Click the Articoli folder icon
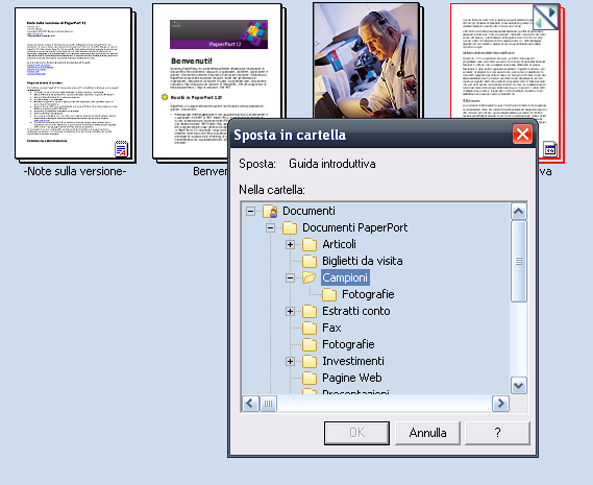This screenshot has width=593, height=485. tap(309, 244)
